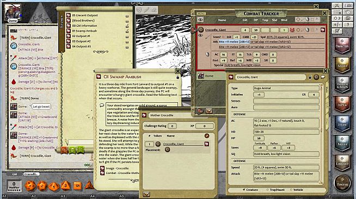Open the NPCs sidebar button
The width and height of the screenshot is (356, 199).
click(342, 104)
